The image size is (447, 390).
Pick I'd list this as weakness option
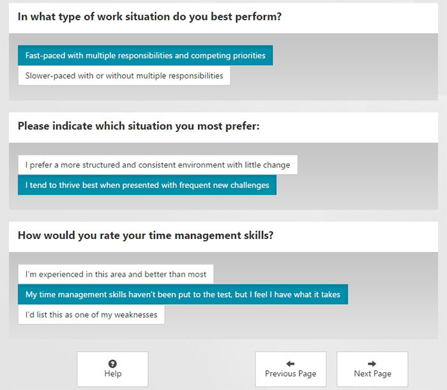pyautogui.click(x=91, y=315)
